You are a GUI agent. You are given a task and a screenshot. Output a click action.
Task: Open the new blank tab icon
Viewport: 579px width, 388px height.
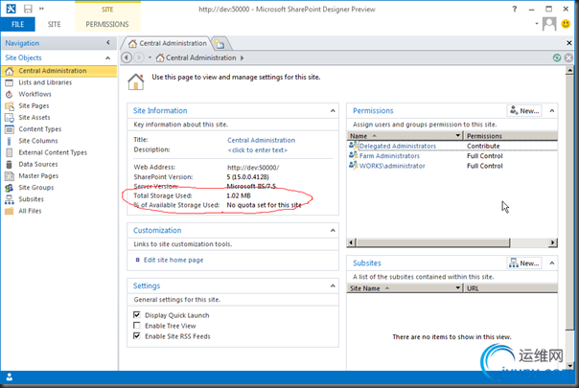point(220,44)
